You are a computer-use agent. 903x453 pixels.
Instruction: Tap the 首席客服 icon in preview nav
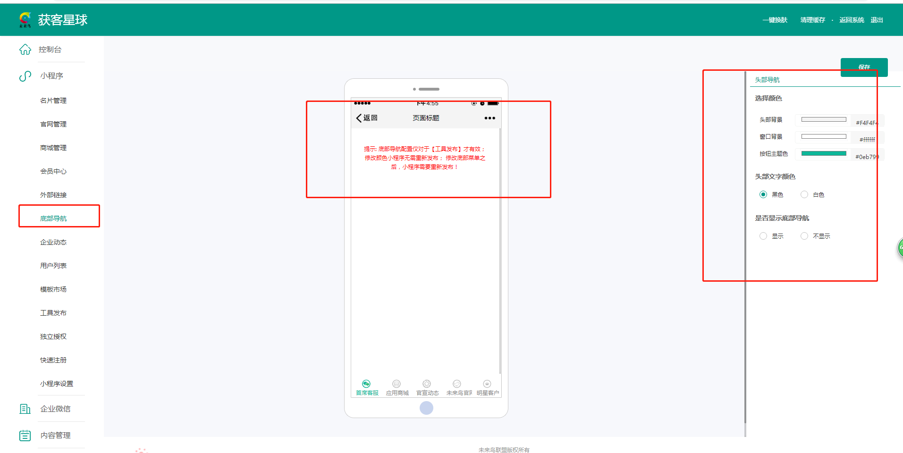pyautogui.click(x=366, y=384)
